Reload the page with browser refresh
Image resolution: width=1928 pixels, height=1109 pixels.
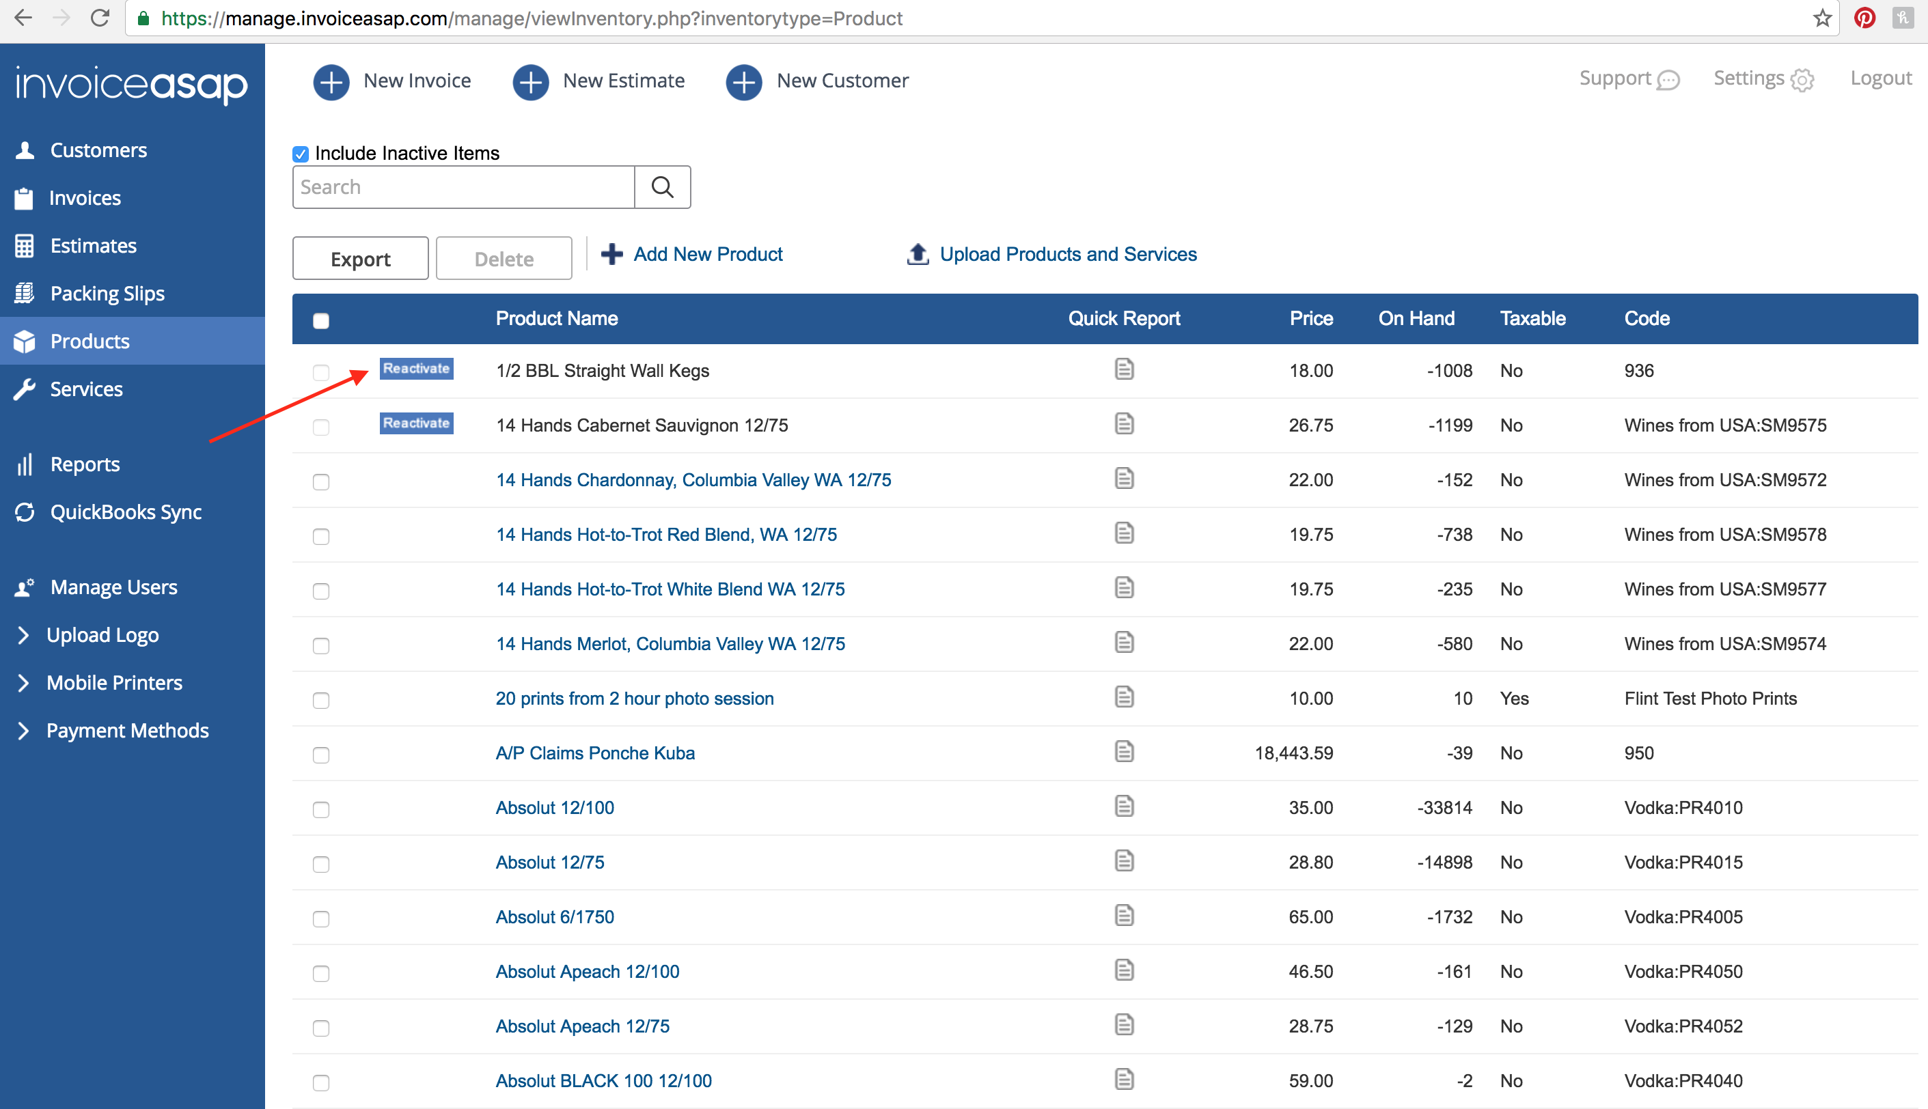100,18
